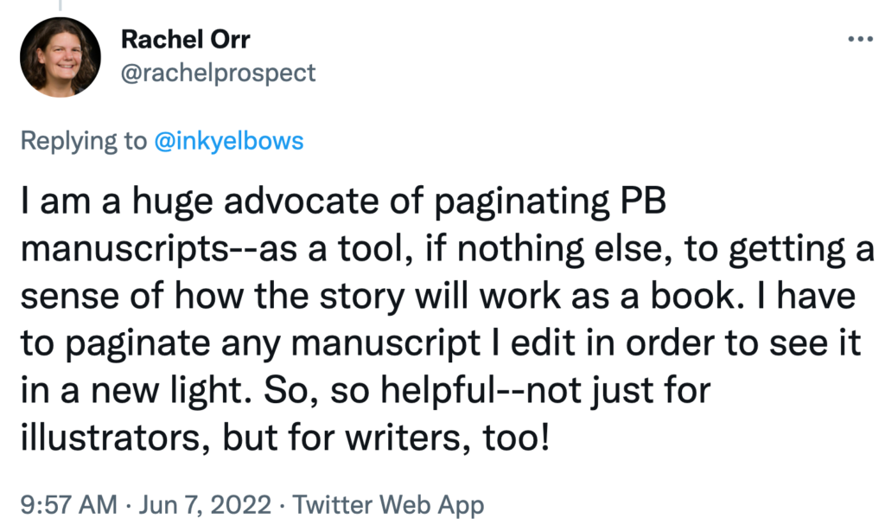The width and height of the screenshot is (885, 525).
Task: Click Rachel Orr's profile picture
Action: (x=60, y=57)
